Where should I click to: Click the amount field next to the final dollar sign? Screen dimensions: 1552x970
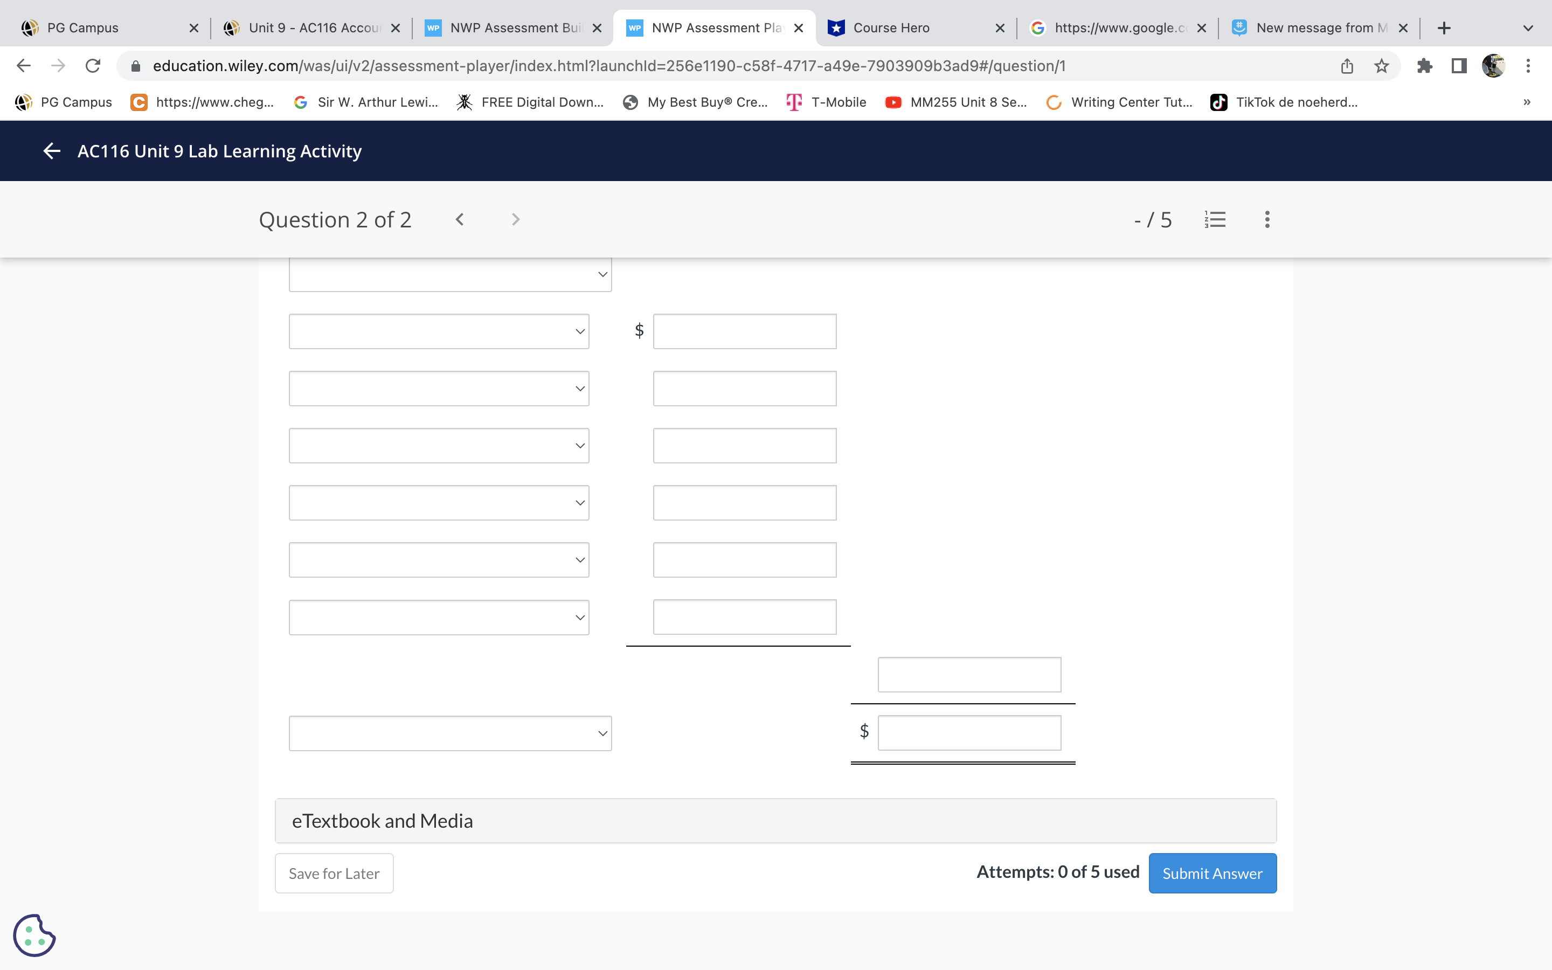pos(968,732)
